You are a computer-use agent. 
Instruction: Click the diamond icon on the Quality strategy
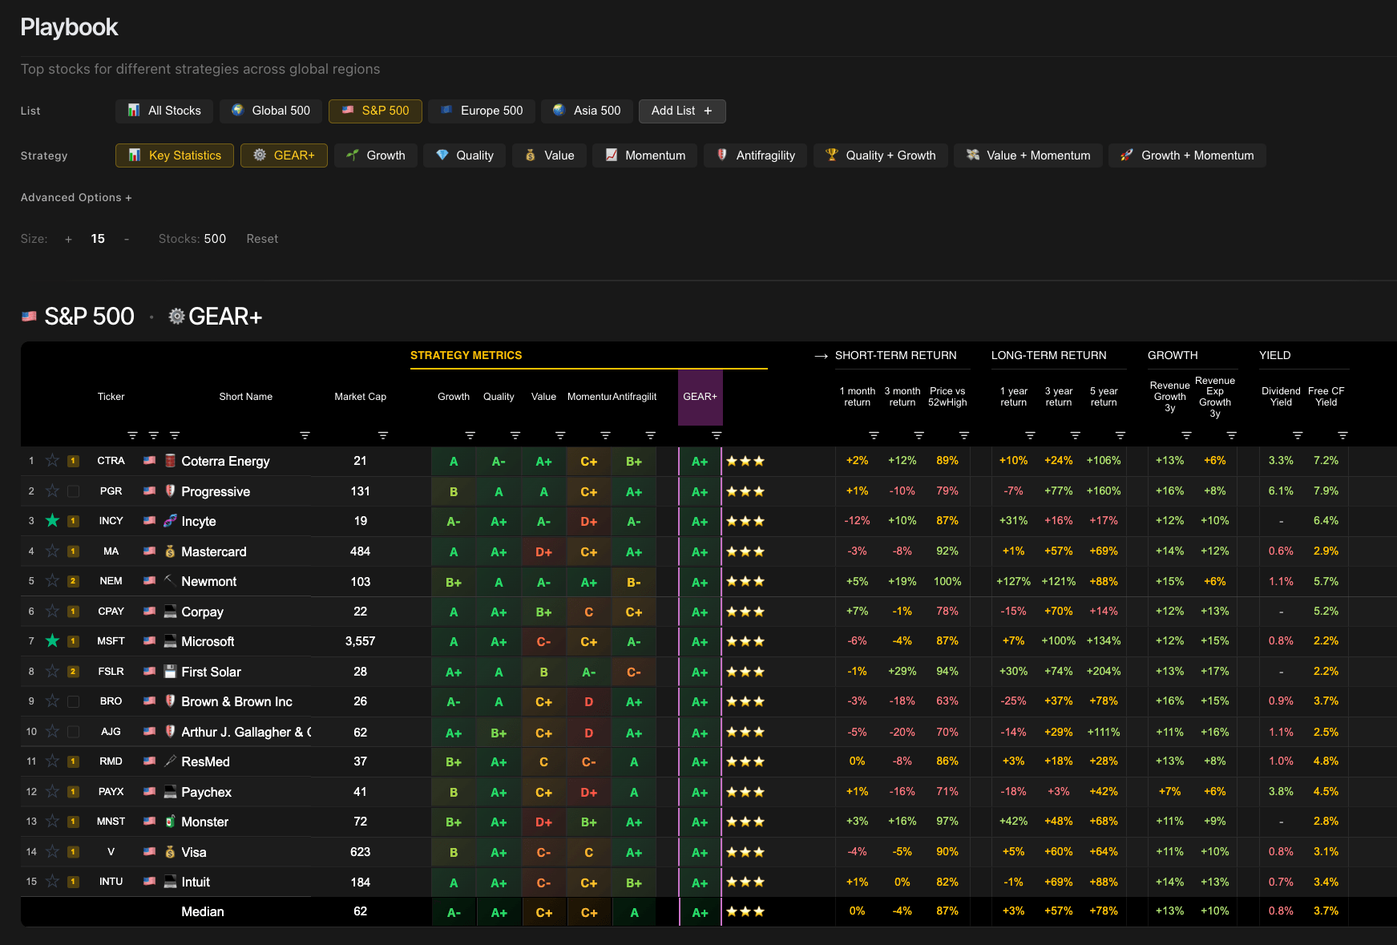(442, 155)
